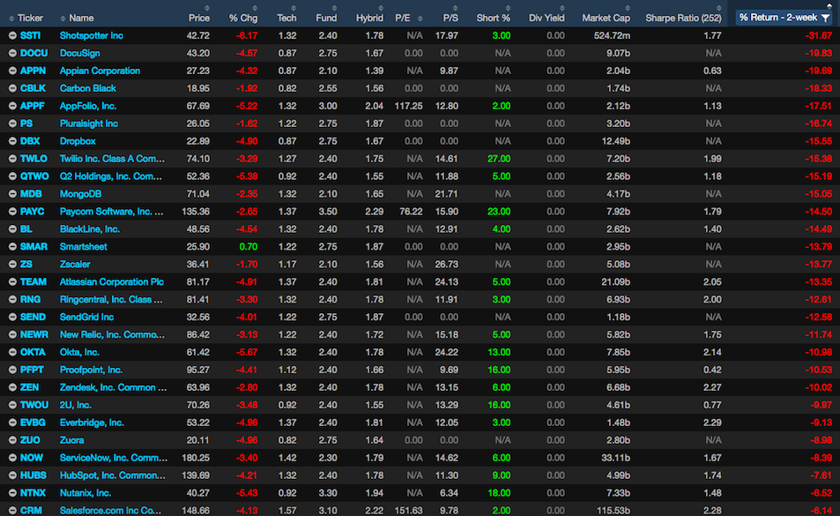Click the minus icon beside DBX
Image resolution: width=840 pixels, height=516 pixels.
click(x=12, y=141)
